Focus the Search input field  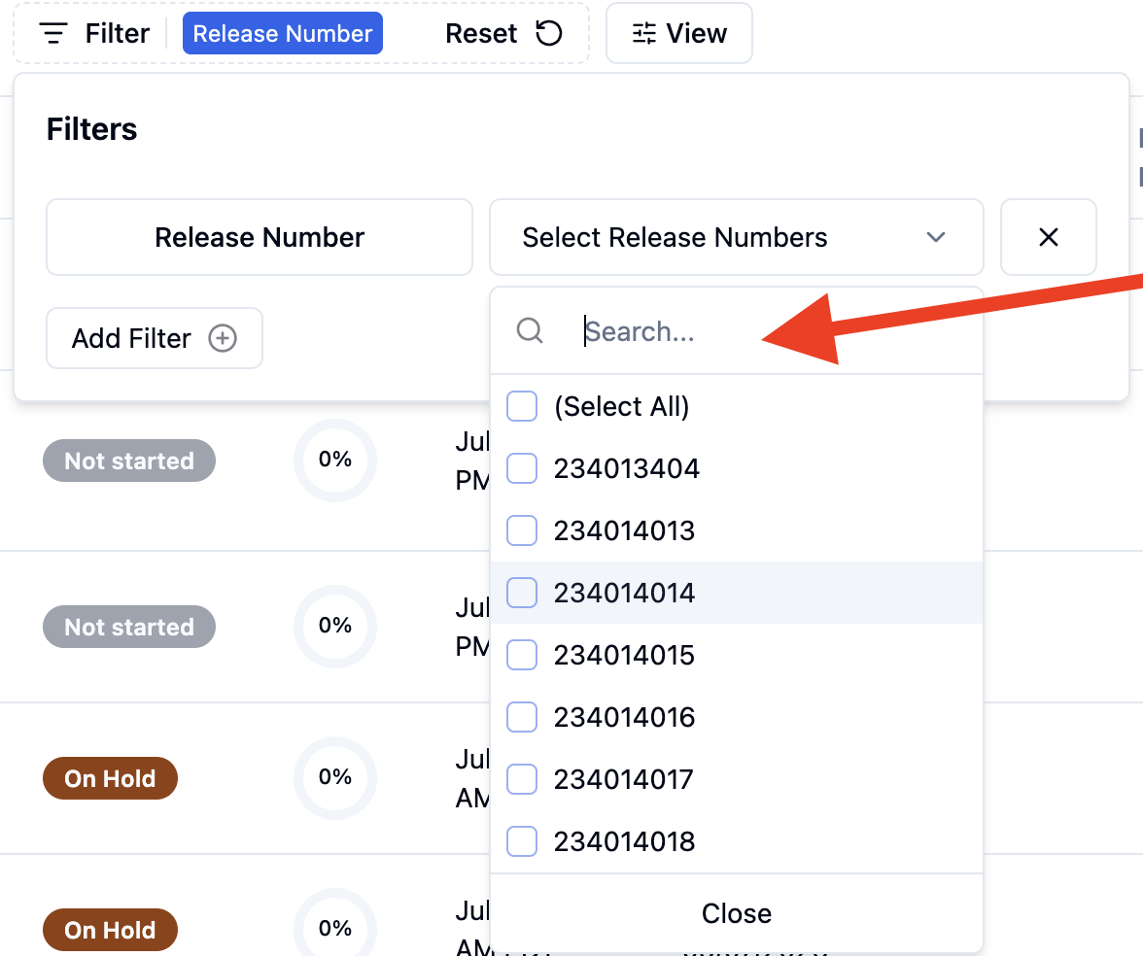click(x=773, y=331)
